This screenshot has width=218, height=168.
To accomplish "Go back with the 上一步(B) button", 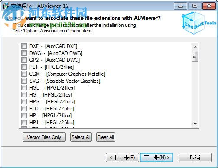I will pyautogui.click(x=122, y=158).
